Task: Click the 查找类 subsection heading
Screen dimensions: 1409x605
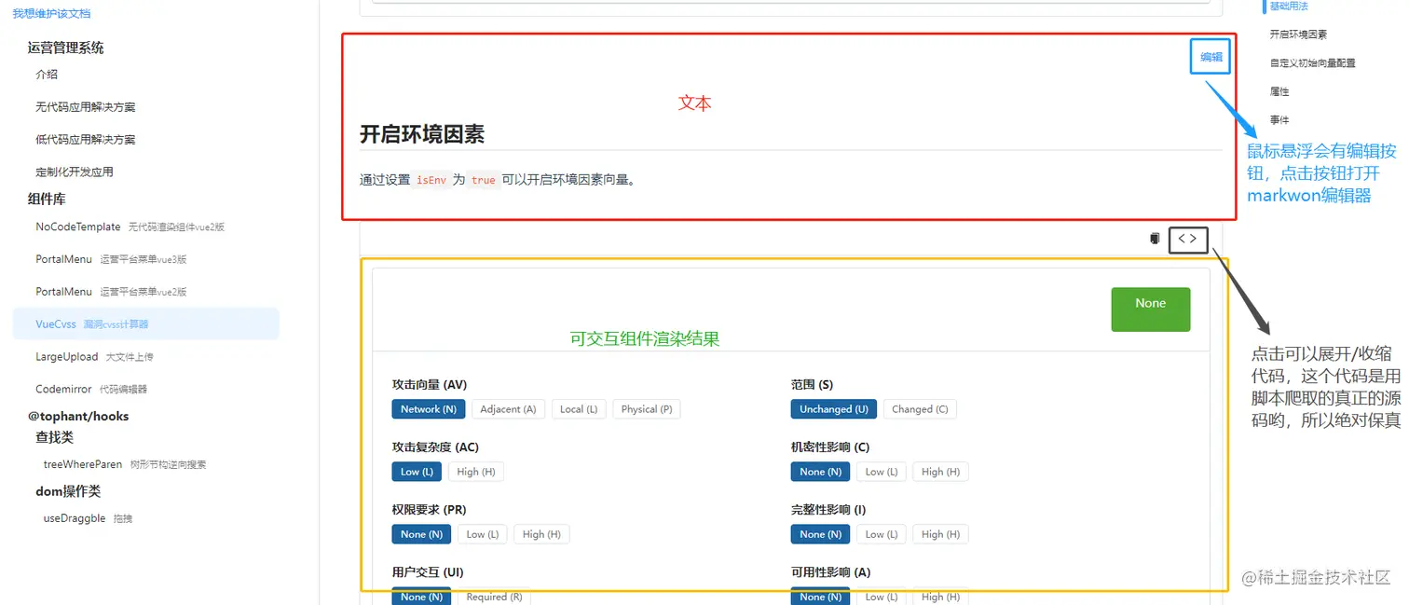Action: coord(54,436)
